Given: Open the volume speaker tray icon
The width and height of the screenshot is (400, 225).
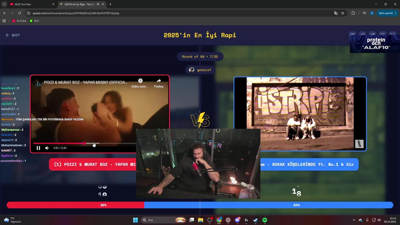Looking at the screenshot, I should (x=379, y=220).
